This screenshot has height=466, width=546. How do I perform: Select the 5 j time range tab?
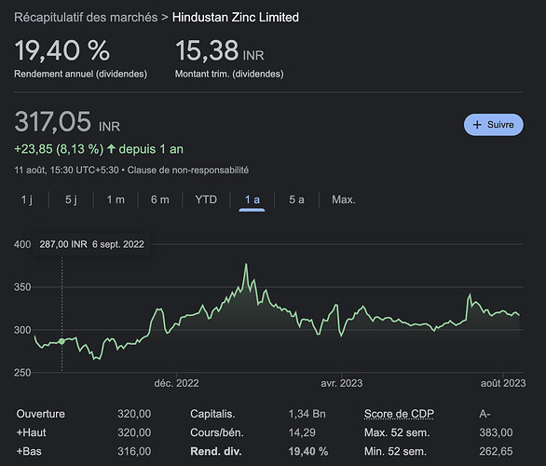72,199
